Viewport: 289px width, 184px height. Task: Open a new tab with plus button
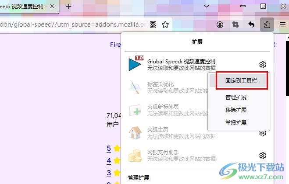click(68, 7)
